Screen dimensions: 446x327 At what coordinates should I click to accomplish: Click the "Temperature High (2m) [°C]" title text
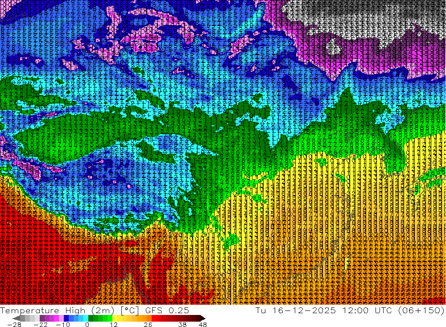[70, 310]
